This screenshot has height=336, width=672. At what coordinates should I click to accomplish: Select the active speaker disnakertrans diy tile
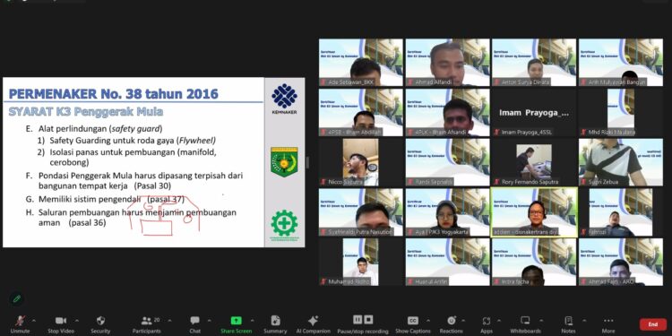534,212
